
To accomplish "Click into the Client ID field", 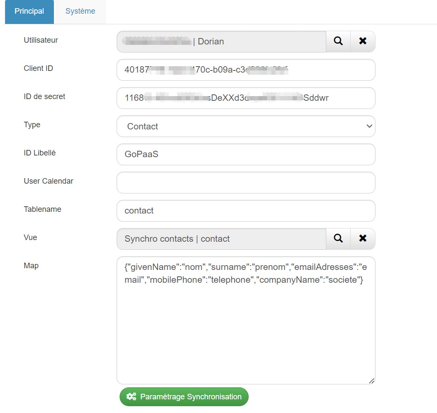I will (246, 70).
